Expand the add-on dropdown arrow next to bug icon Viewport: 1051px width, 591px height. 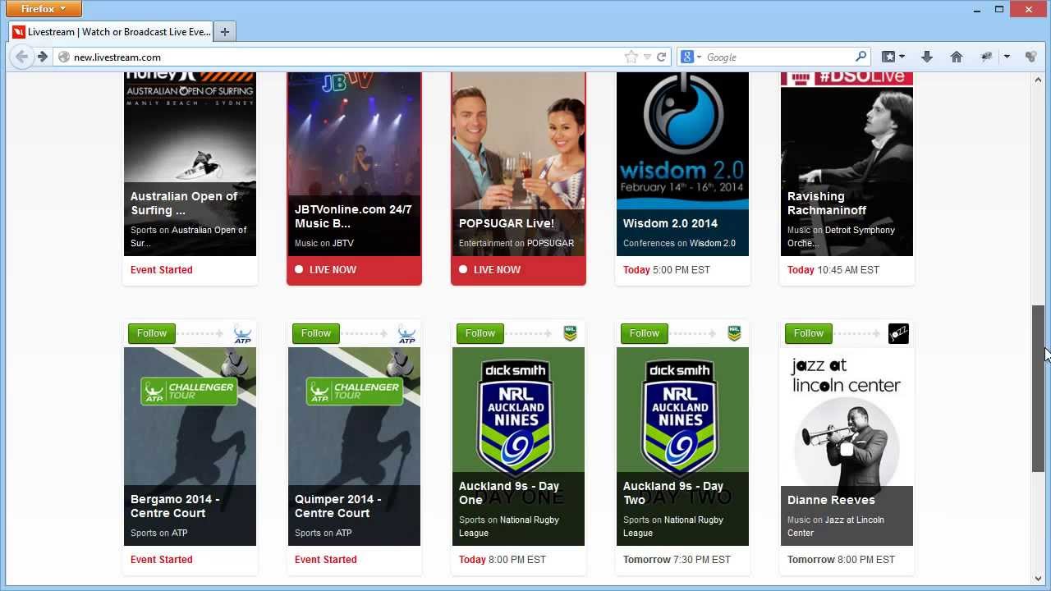point(1007,57)
